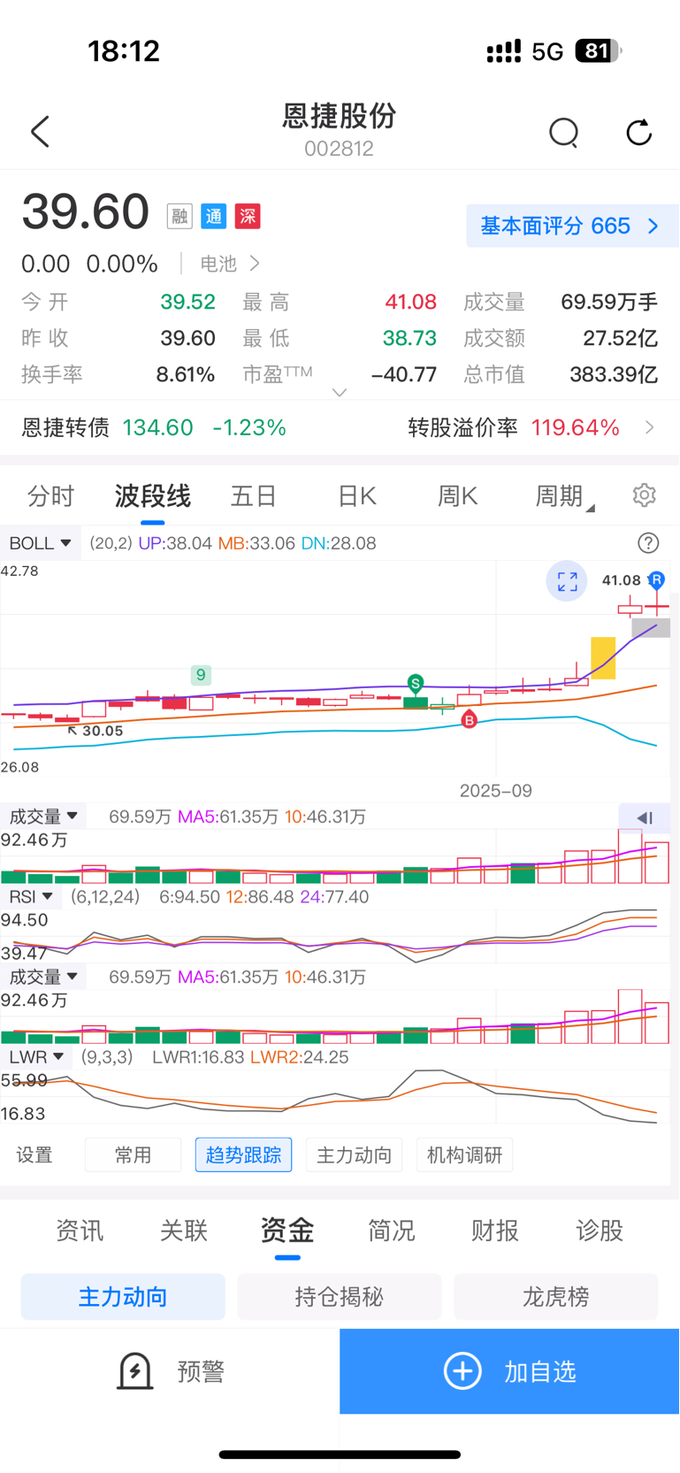Tap the 融 margin trading badge

tap(180, 216)
